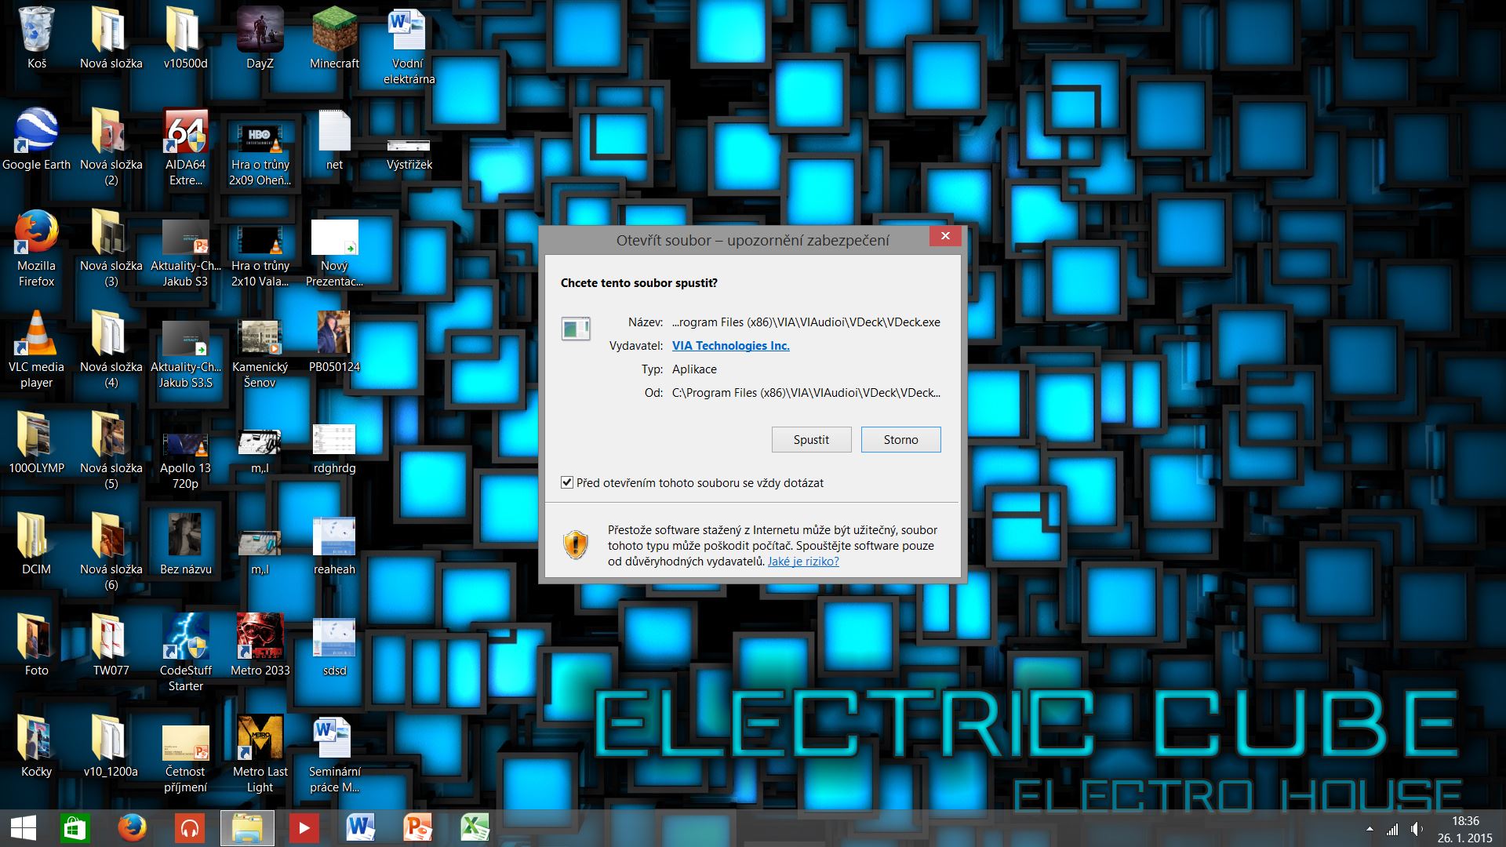Image resolution: width=1506 pixels, height=847 pixels.
Task: Open AIDA64 Extreme shortcut
Action: (x=185, y=133)
